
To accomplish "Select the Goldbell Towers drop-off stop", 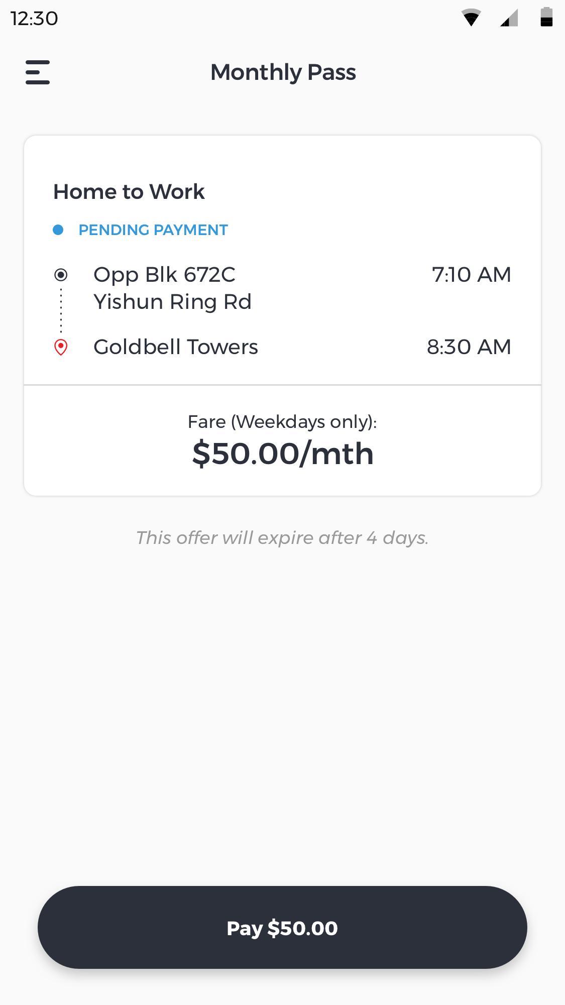I will tap(176, 347).
